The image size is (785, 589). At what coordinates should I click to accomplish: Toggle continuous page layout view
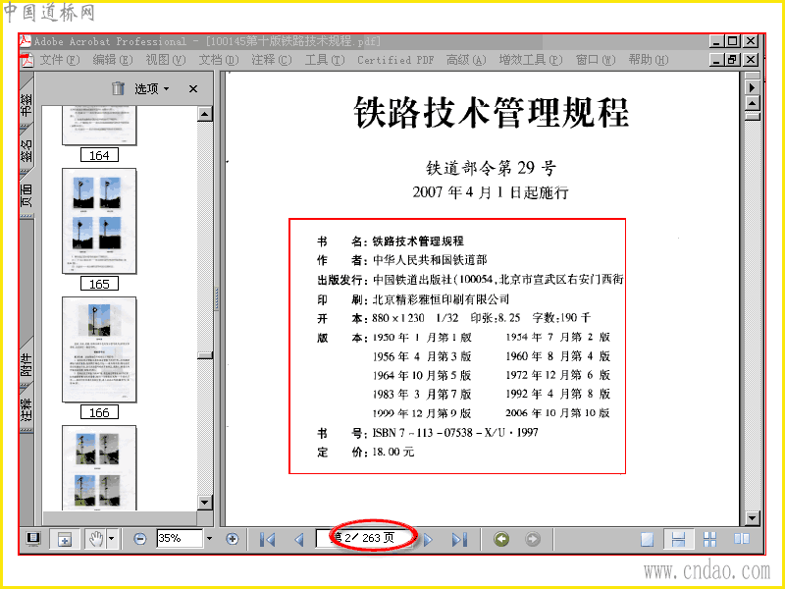678,539
